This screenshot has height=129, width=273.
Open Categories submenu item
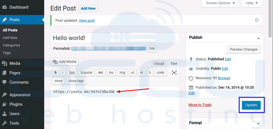point(11,45)
